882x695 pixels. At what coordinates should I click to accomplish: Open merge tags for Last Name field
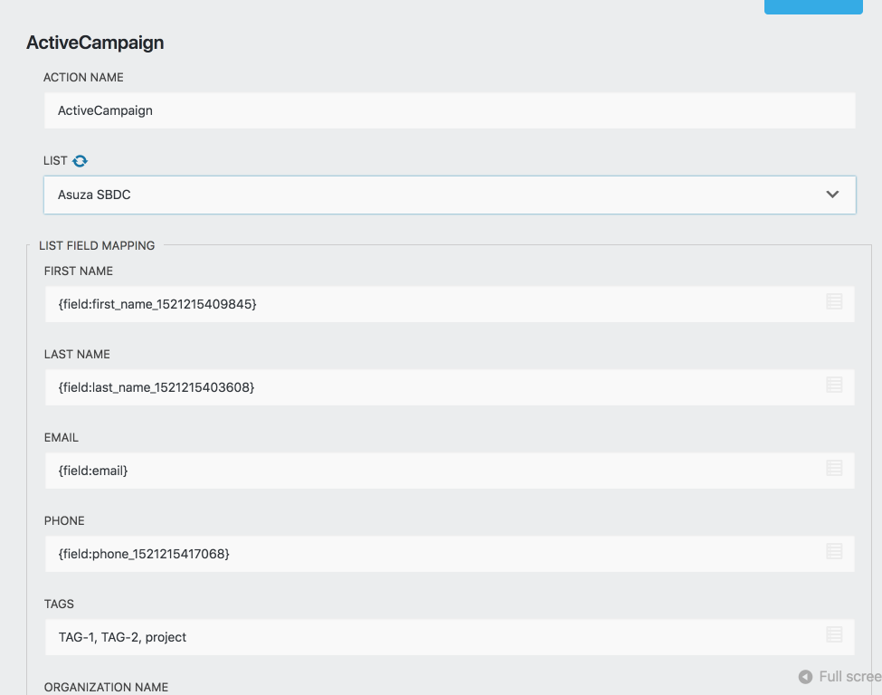coord(834,385)
